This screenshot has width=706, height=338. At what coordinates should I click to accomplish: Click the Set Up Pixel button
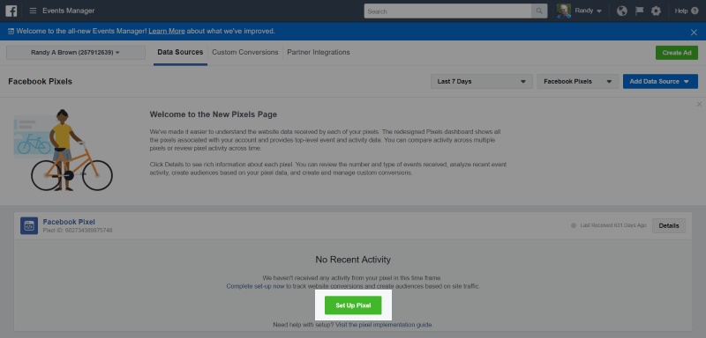pos(353,305)
